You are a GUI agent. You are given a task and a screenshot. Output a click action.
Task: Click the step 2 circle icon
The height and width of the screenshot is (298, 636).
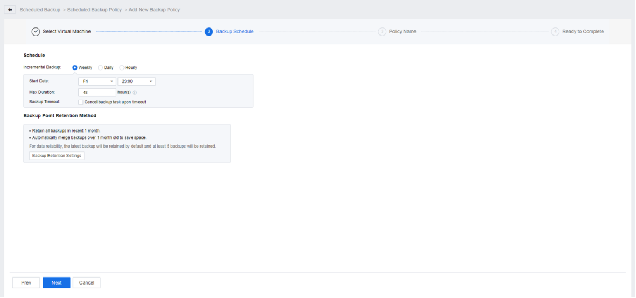(x=209, y=32)
